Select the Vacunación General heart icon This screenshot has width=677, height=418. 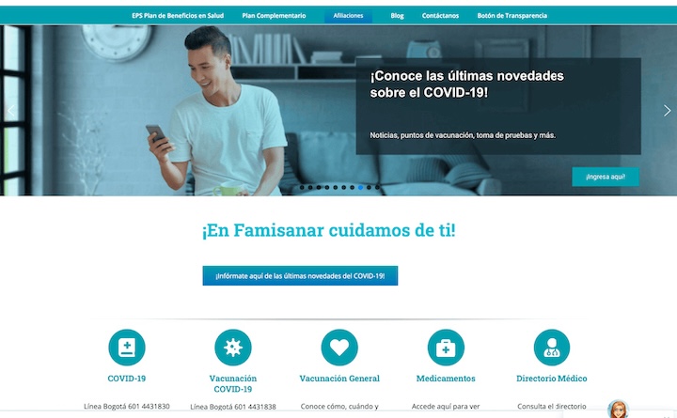point(339,348)
